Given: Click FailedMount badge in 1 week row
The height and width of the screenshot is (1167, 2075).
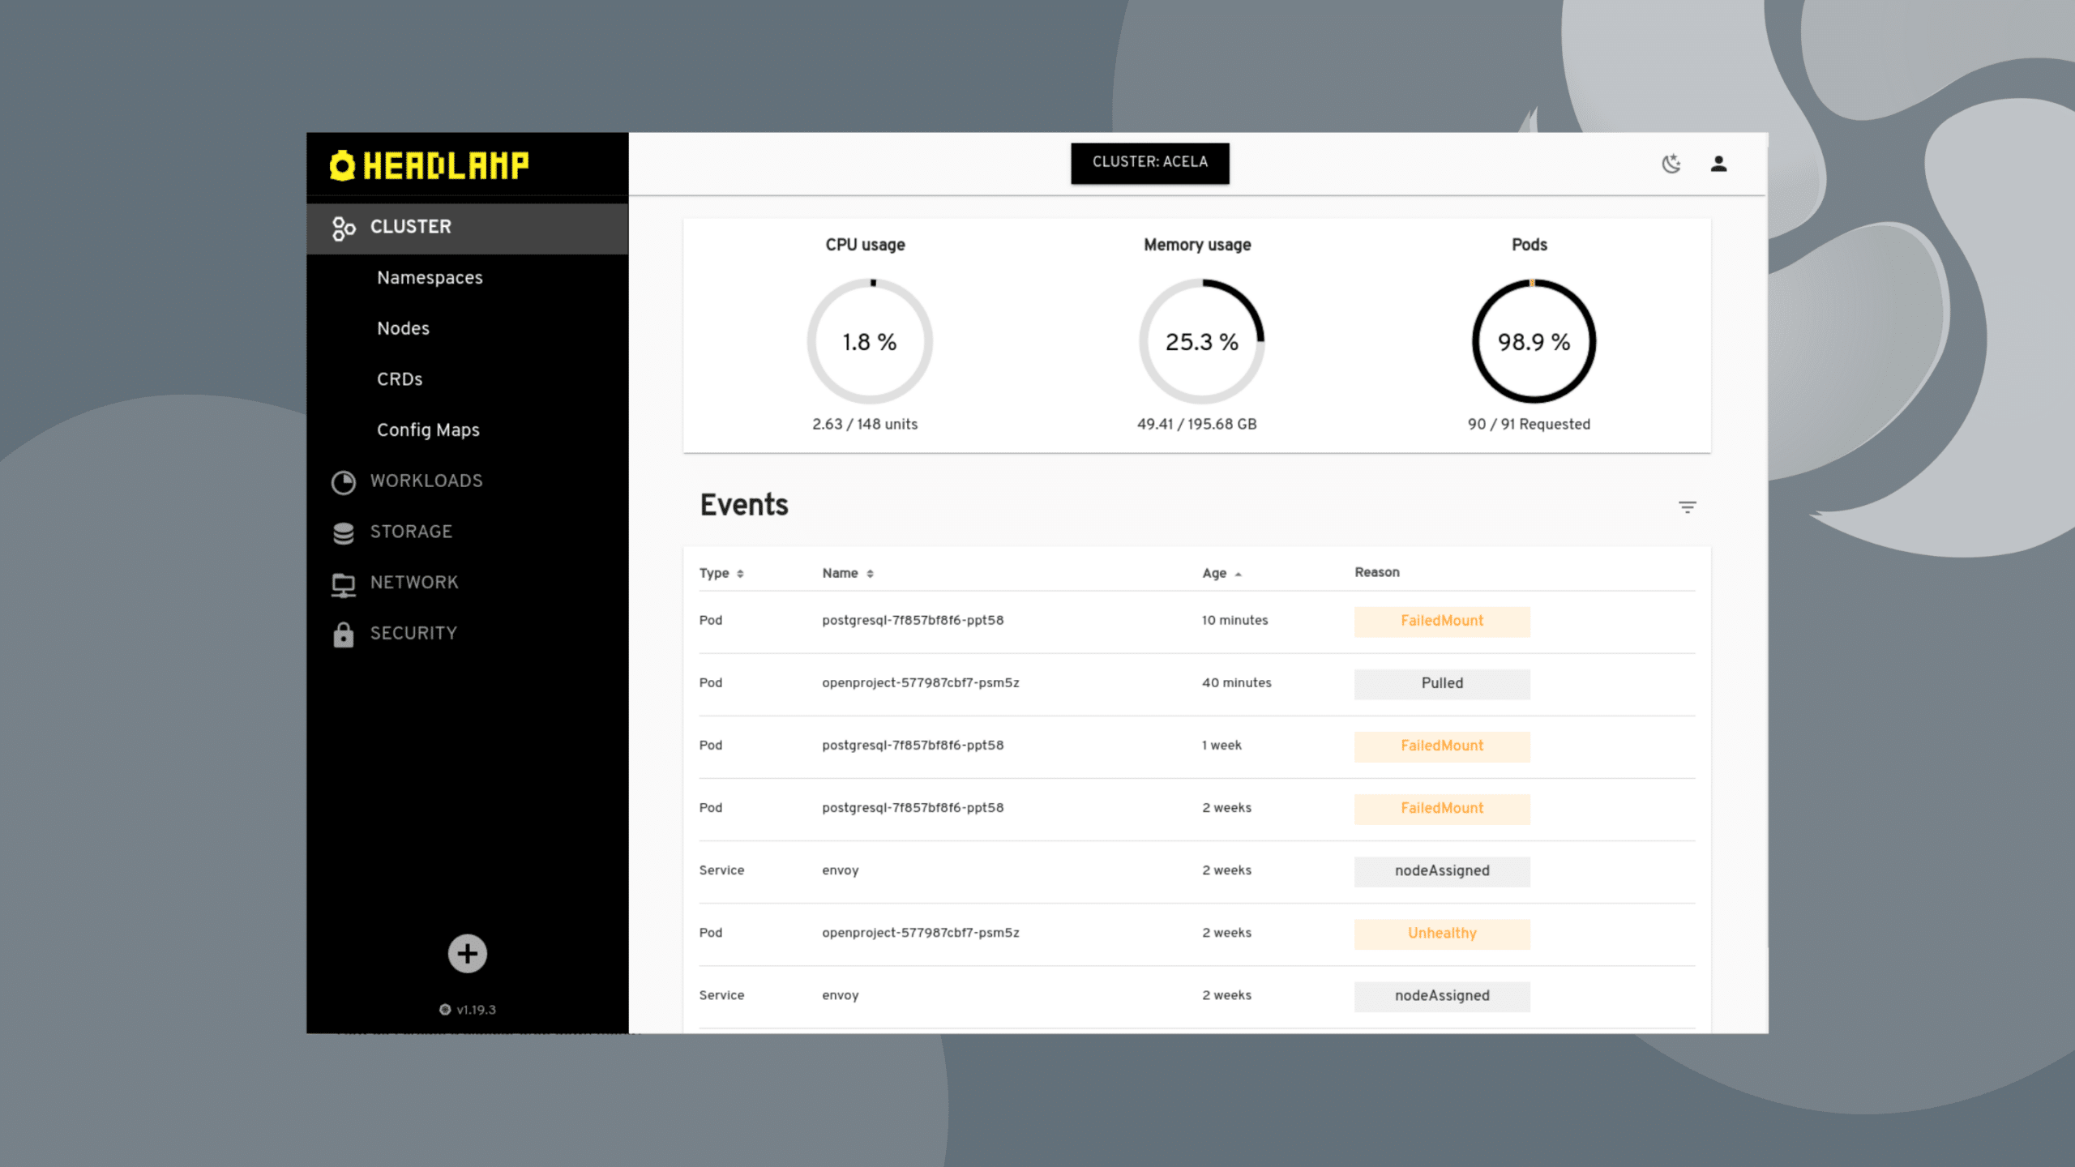Looking at the screenshot, I should (x=1442, y=746).
